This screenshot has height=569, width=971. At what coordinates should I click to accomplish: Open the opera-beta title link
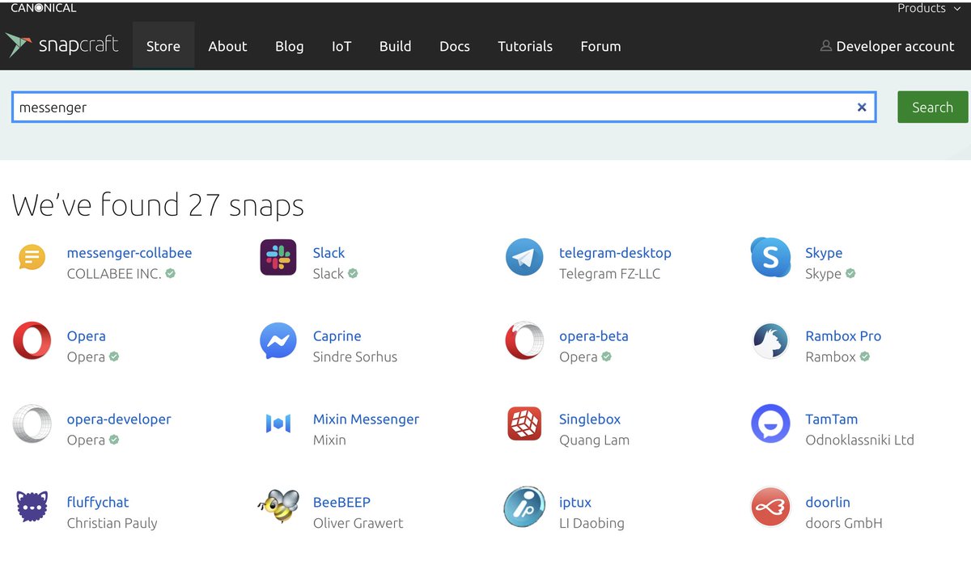click(x=593, y=336)
